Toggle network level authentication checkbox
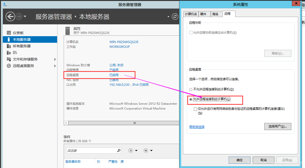 pos(195,109)
